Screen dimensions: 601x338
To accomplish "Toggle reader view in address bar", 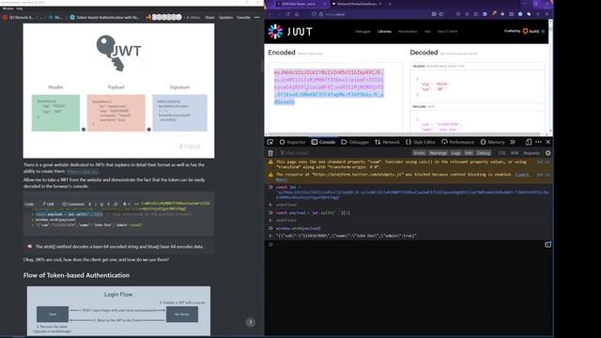I will pyautogui.click(x=434, y=14).
